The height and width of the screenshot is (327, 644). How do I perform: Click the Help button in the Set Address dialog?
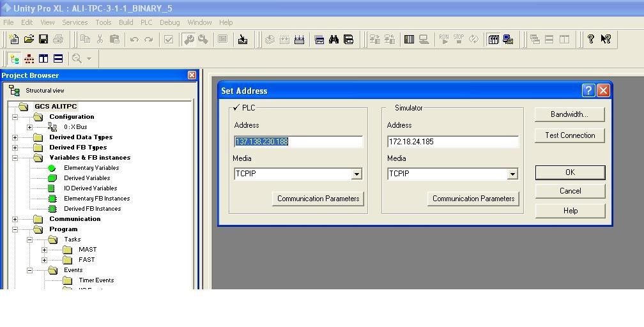click(570, 211)
